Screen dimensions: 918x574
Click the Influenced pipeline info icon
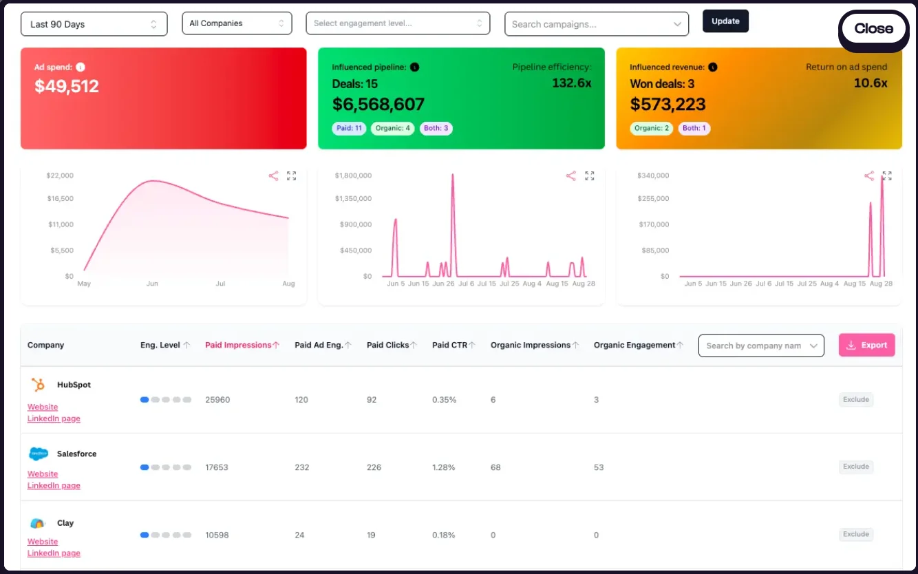(414, 67)
